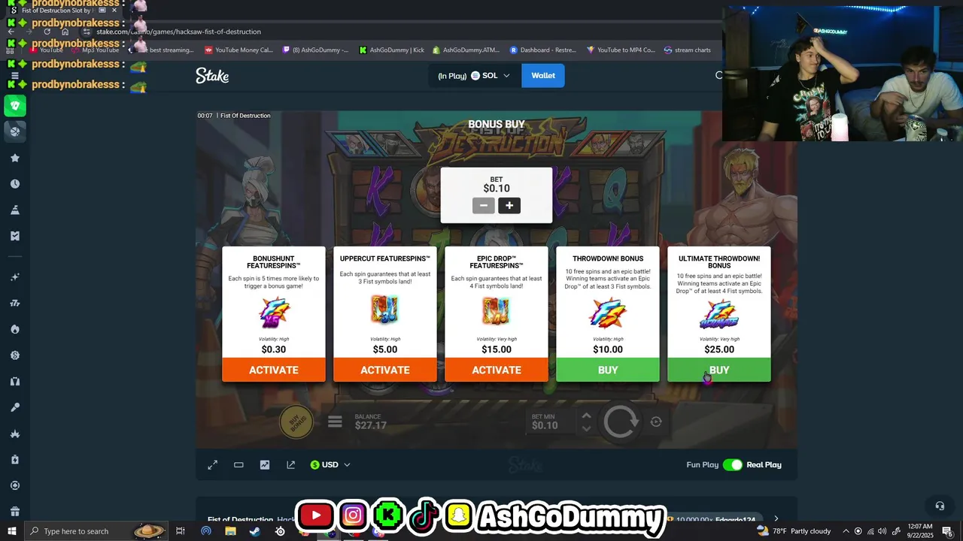Enter fullscreen mode with expand arrows icon
Screen dimensions: 963x541
tap(213, 465)
